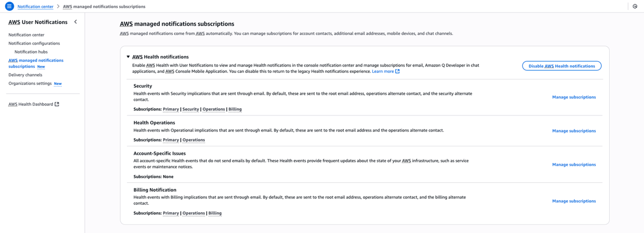
Task: Collapse the AWS Health notifications section
Action: pos(128,57)
